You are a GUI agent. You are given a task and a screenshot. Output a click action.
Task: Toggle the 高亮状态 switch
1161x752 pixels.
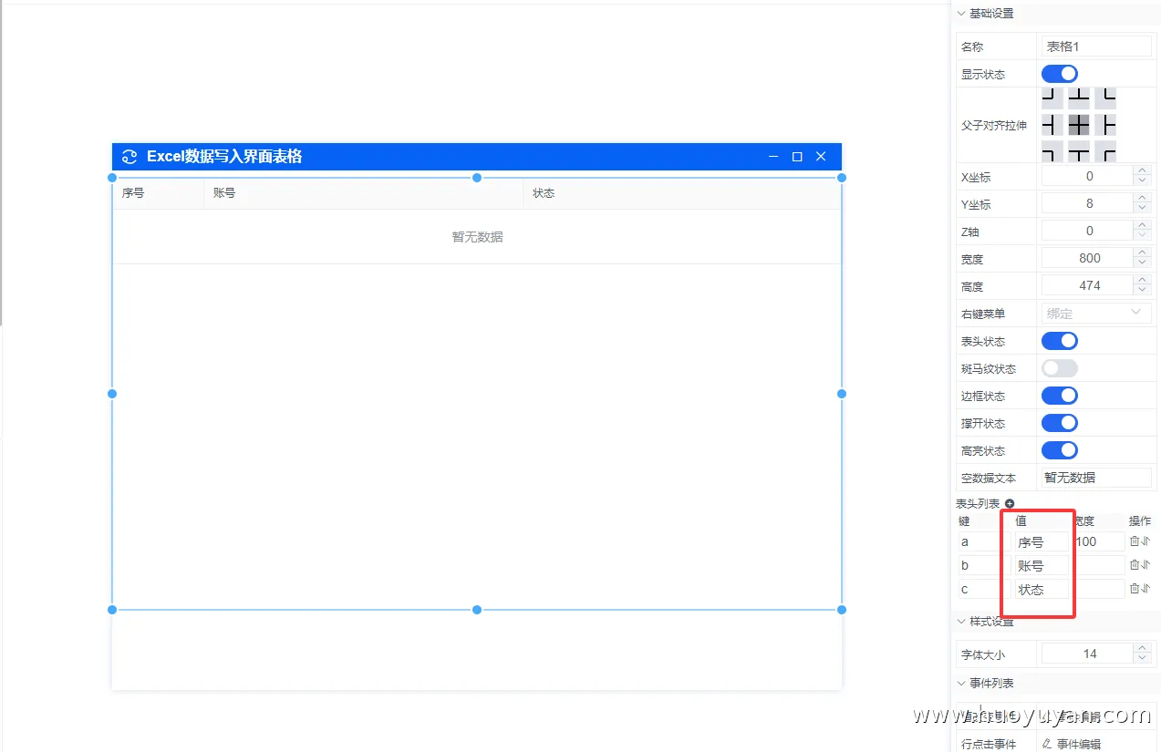1060,450
